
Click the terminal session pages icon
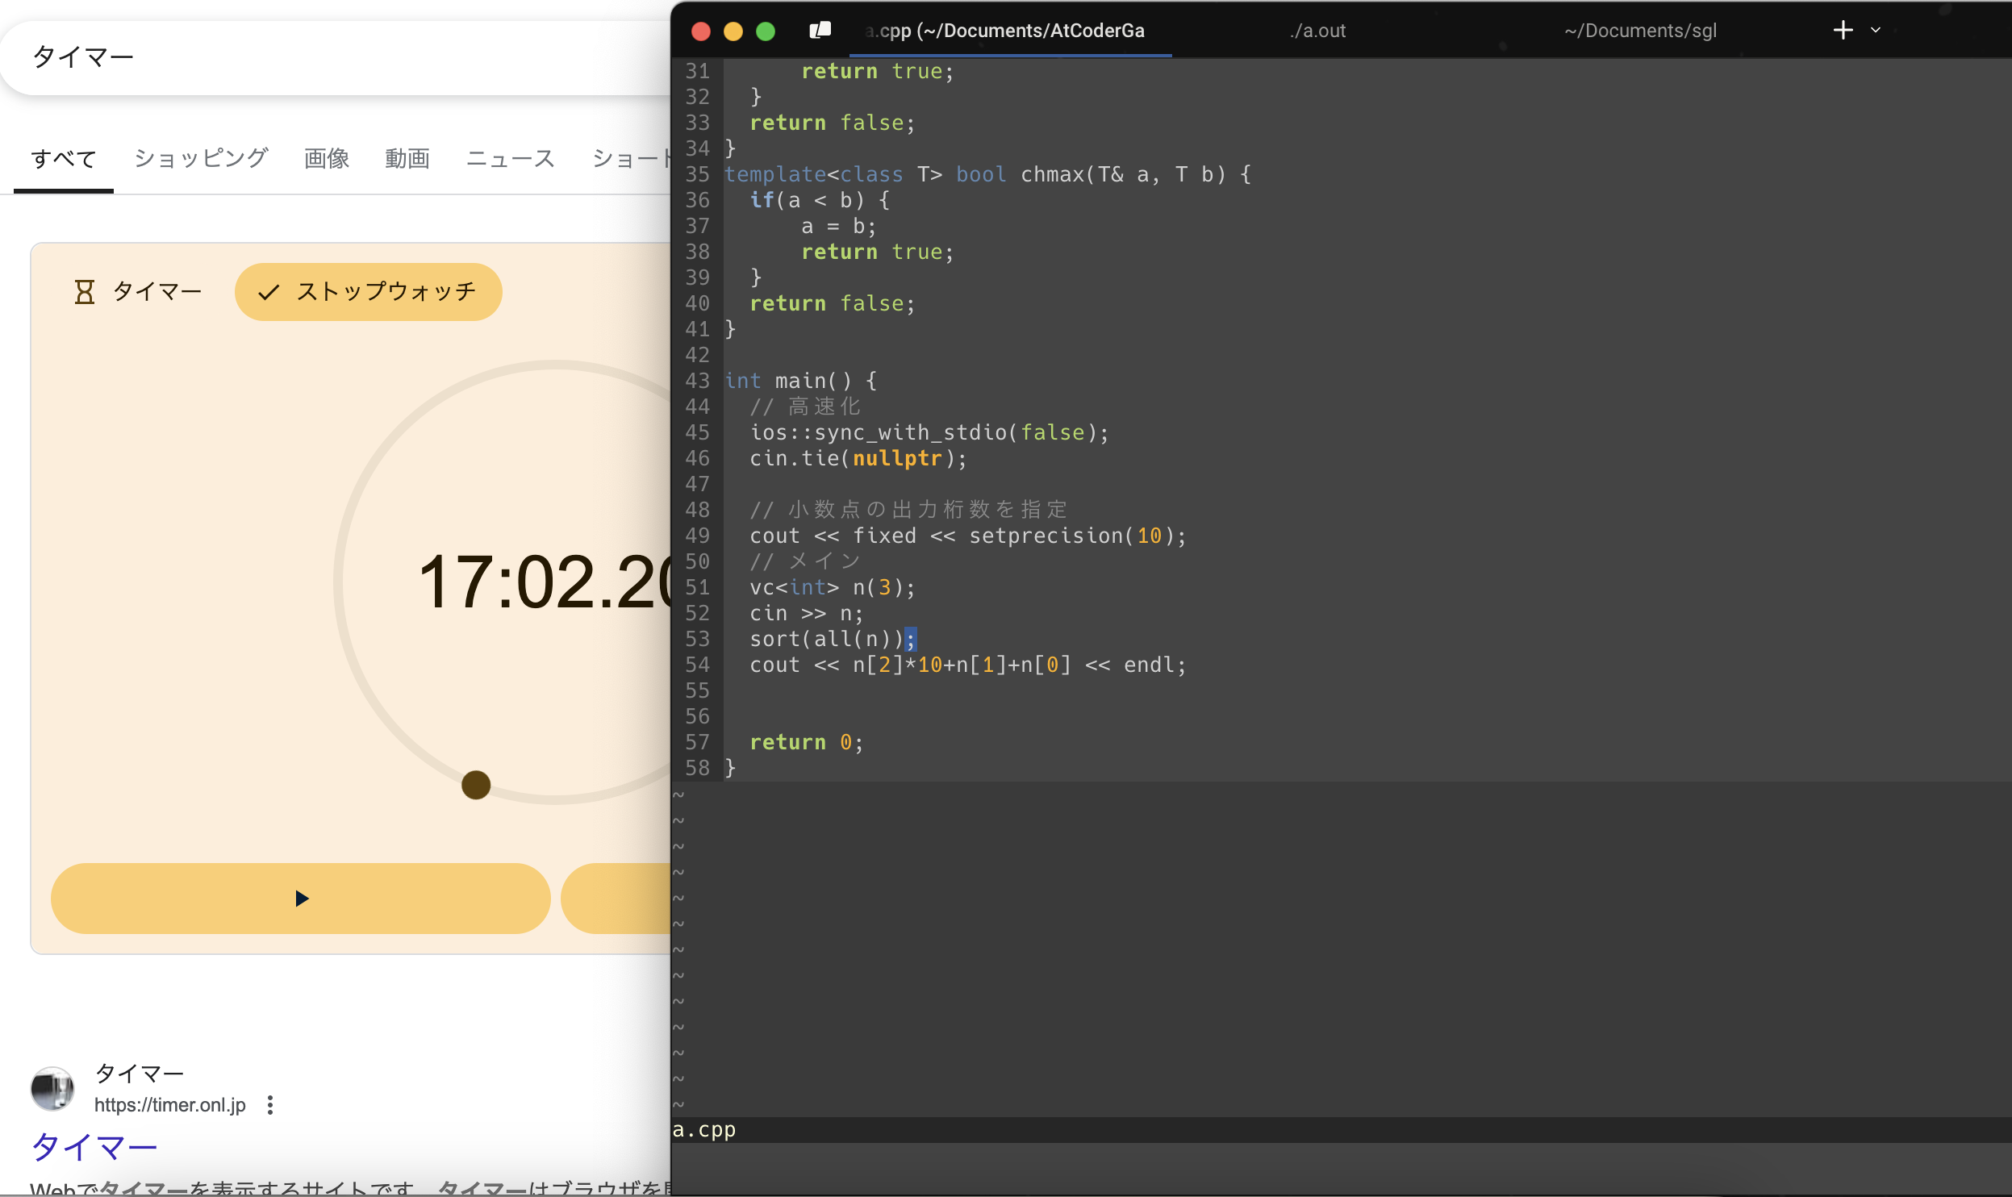click(x=820, y=31)
